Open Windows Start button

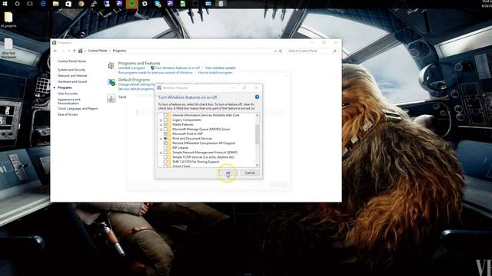click(x=5, y=4)
